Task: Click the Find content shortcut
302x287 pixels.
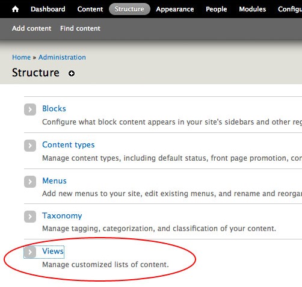Action: [80, 28]
